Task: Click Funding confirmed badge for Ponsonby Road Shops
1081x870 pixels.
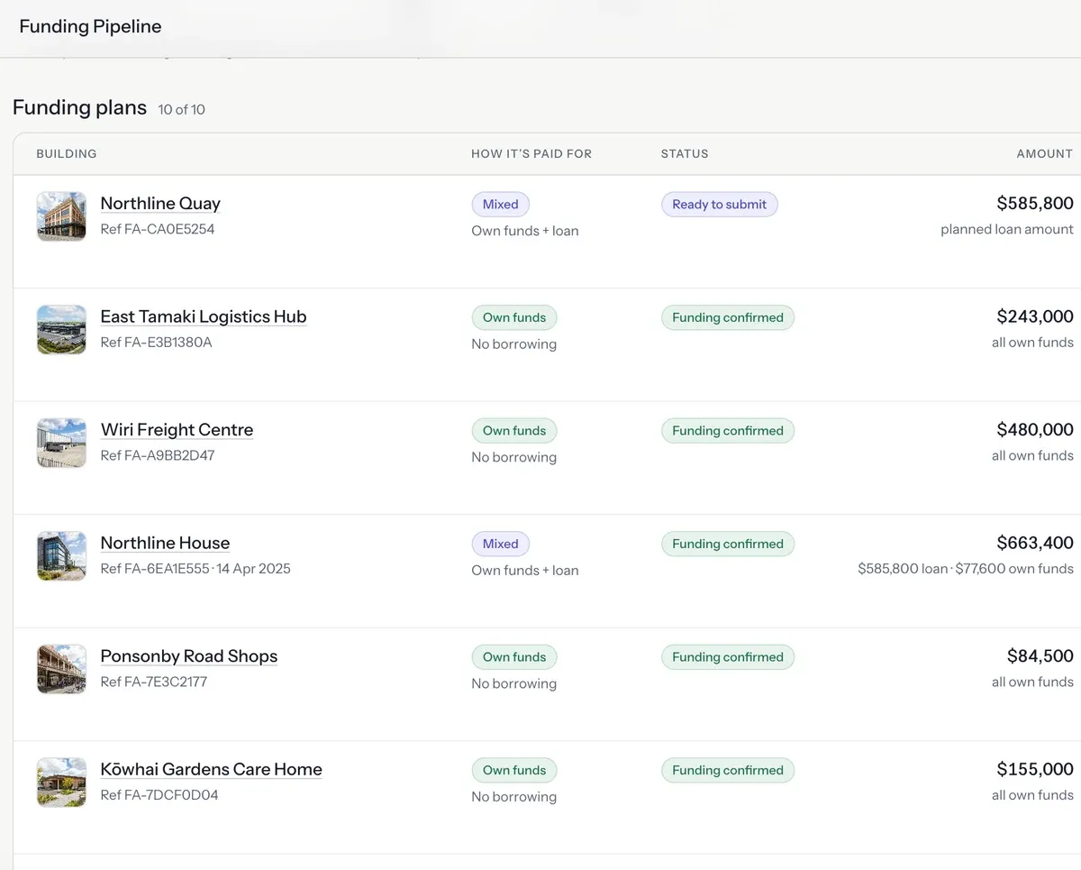Action: click(728, 657)
